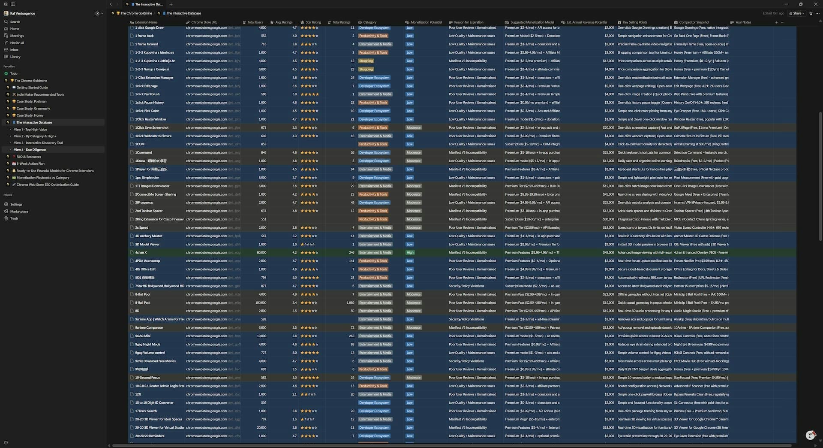This screenshot has width=823, height=448.
Task: Select View 1 - Top High-Value
Action: pos(30,129)
